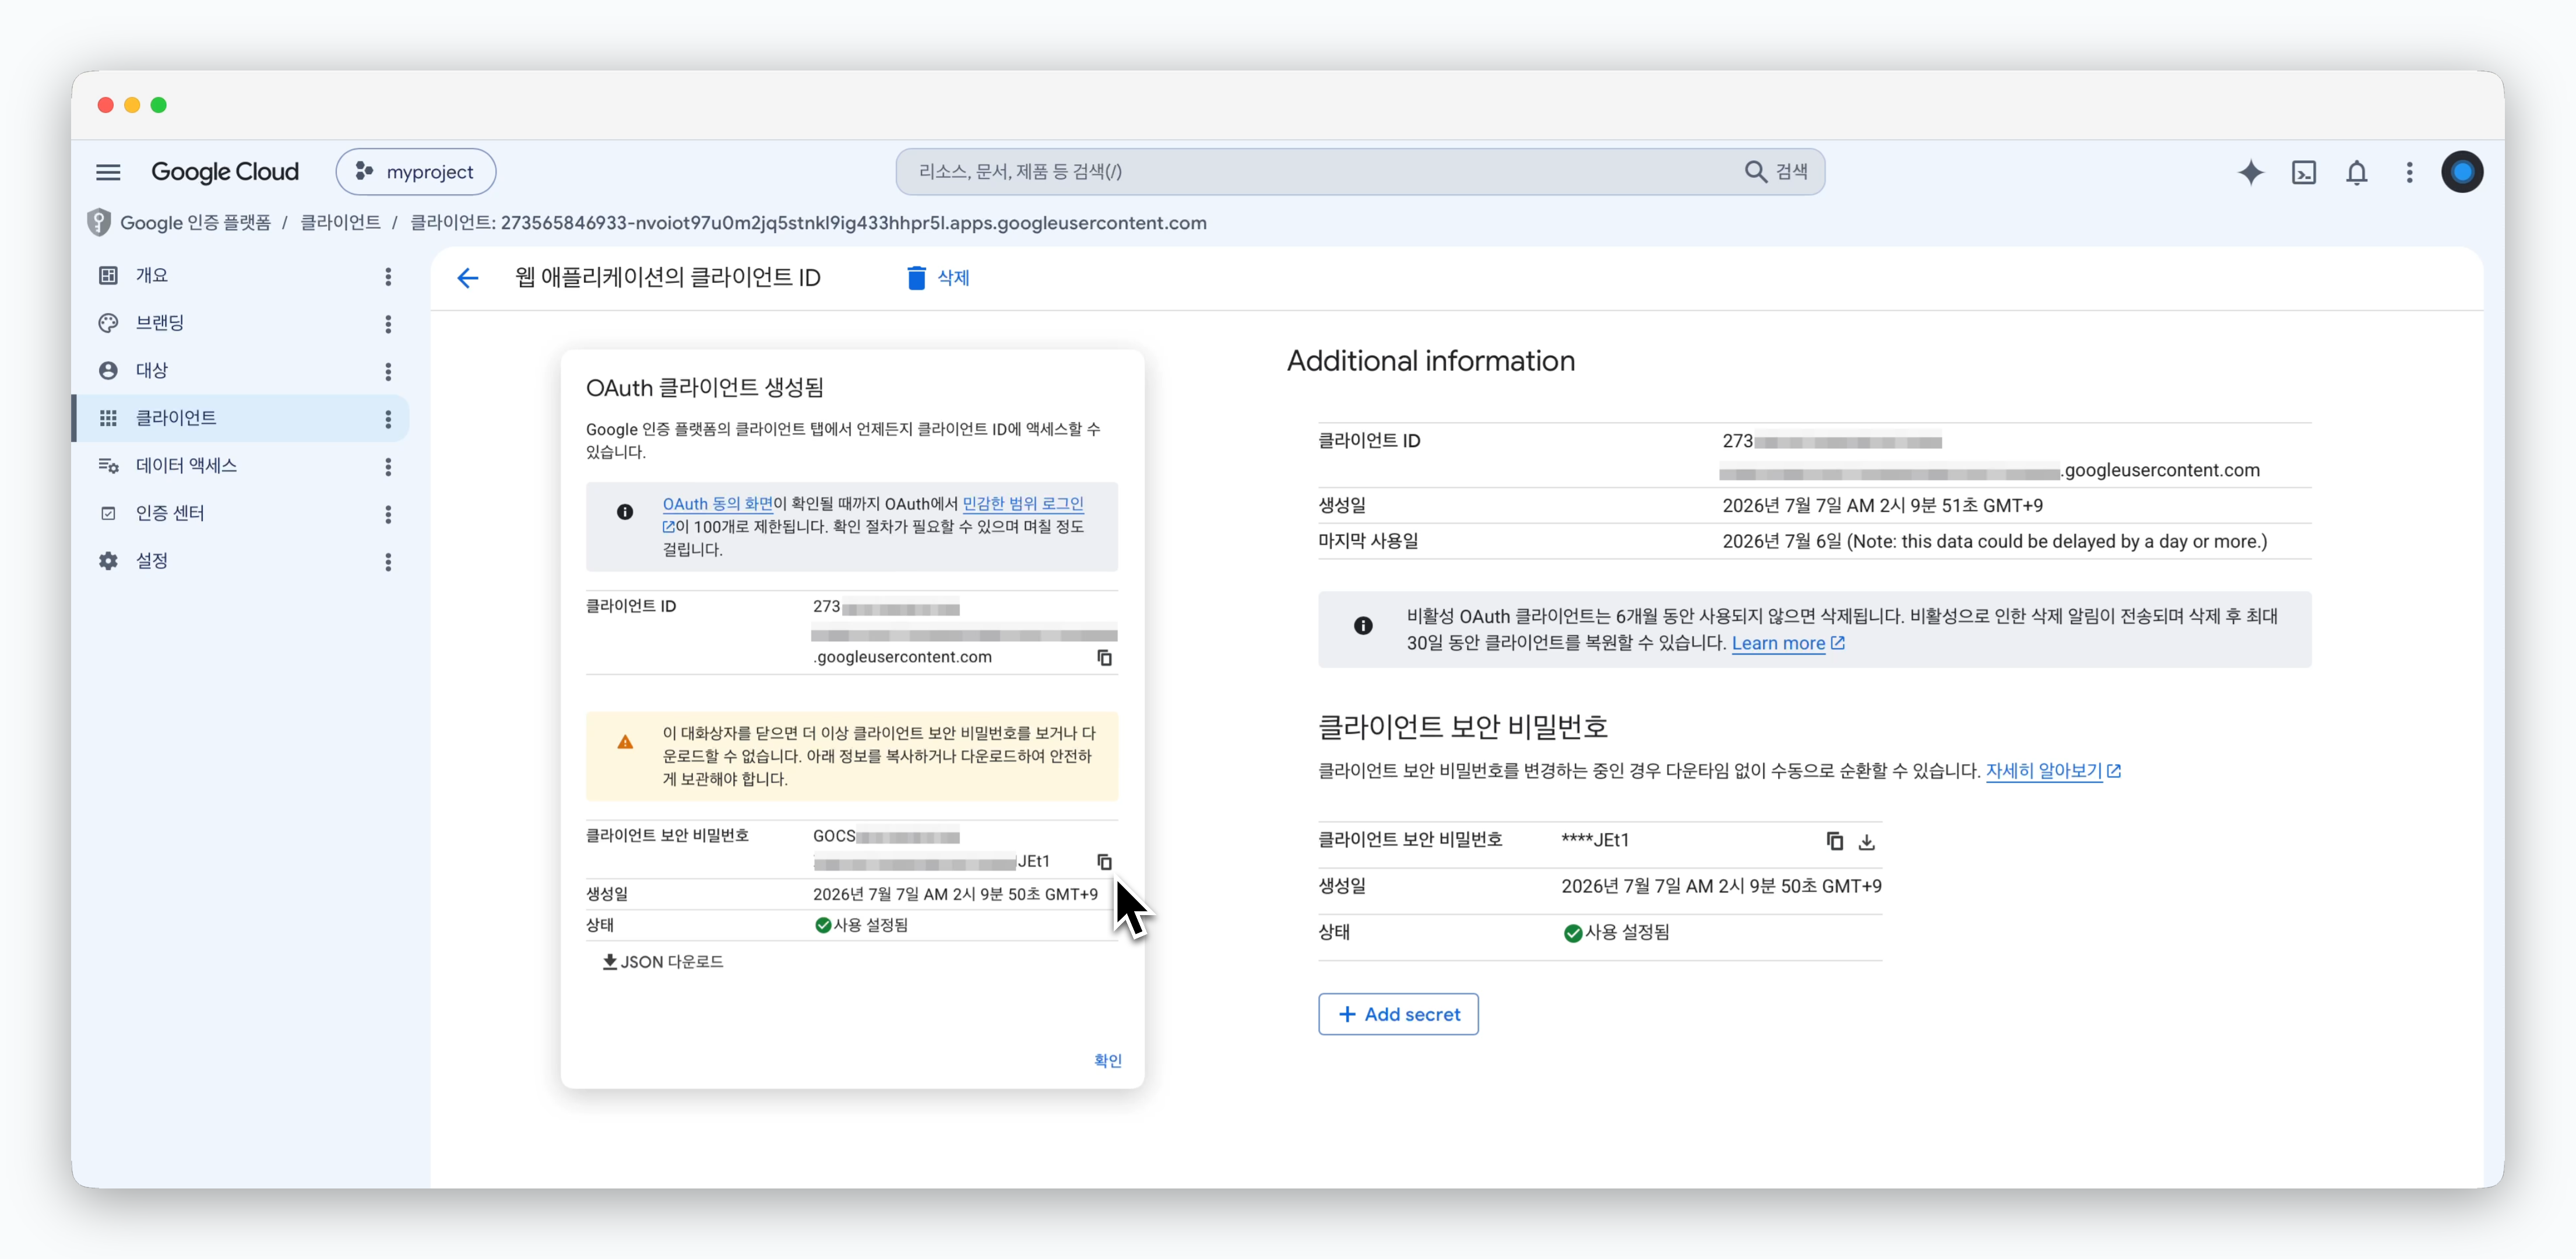Image resolution: width=2576 pixels, height=1259 pixels.
Task: Open more options for 클라이언트 sidebar item
Action: click(x=388, y=419)
